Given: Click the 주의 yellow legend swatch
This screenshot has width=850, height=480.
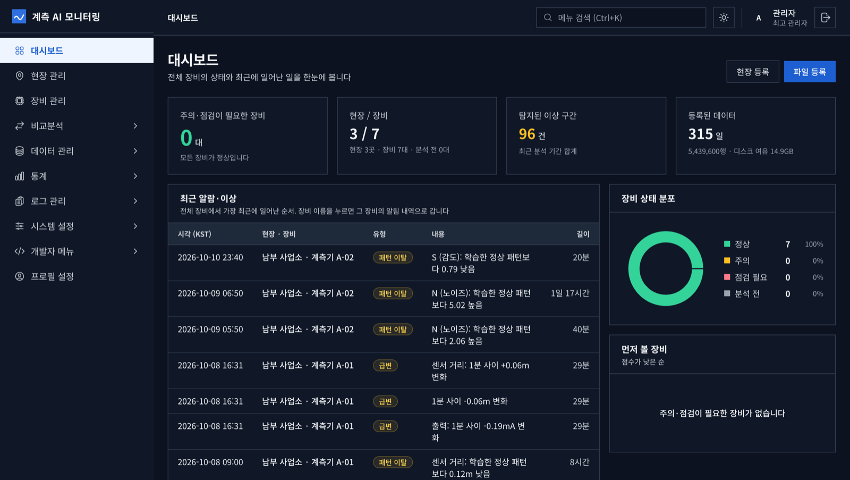Looking at the screenshot, I should (727, 260).
